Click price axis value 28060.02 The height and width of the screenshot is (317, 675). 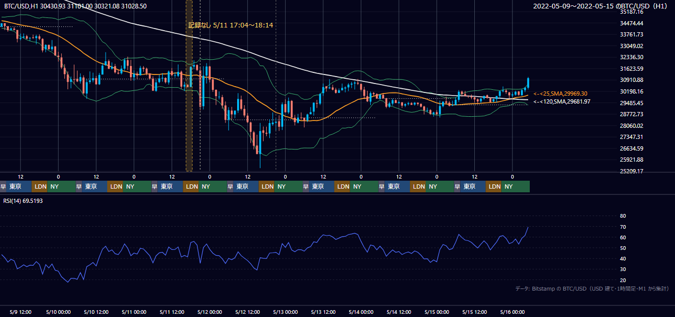(x=632, y=126)
